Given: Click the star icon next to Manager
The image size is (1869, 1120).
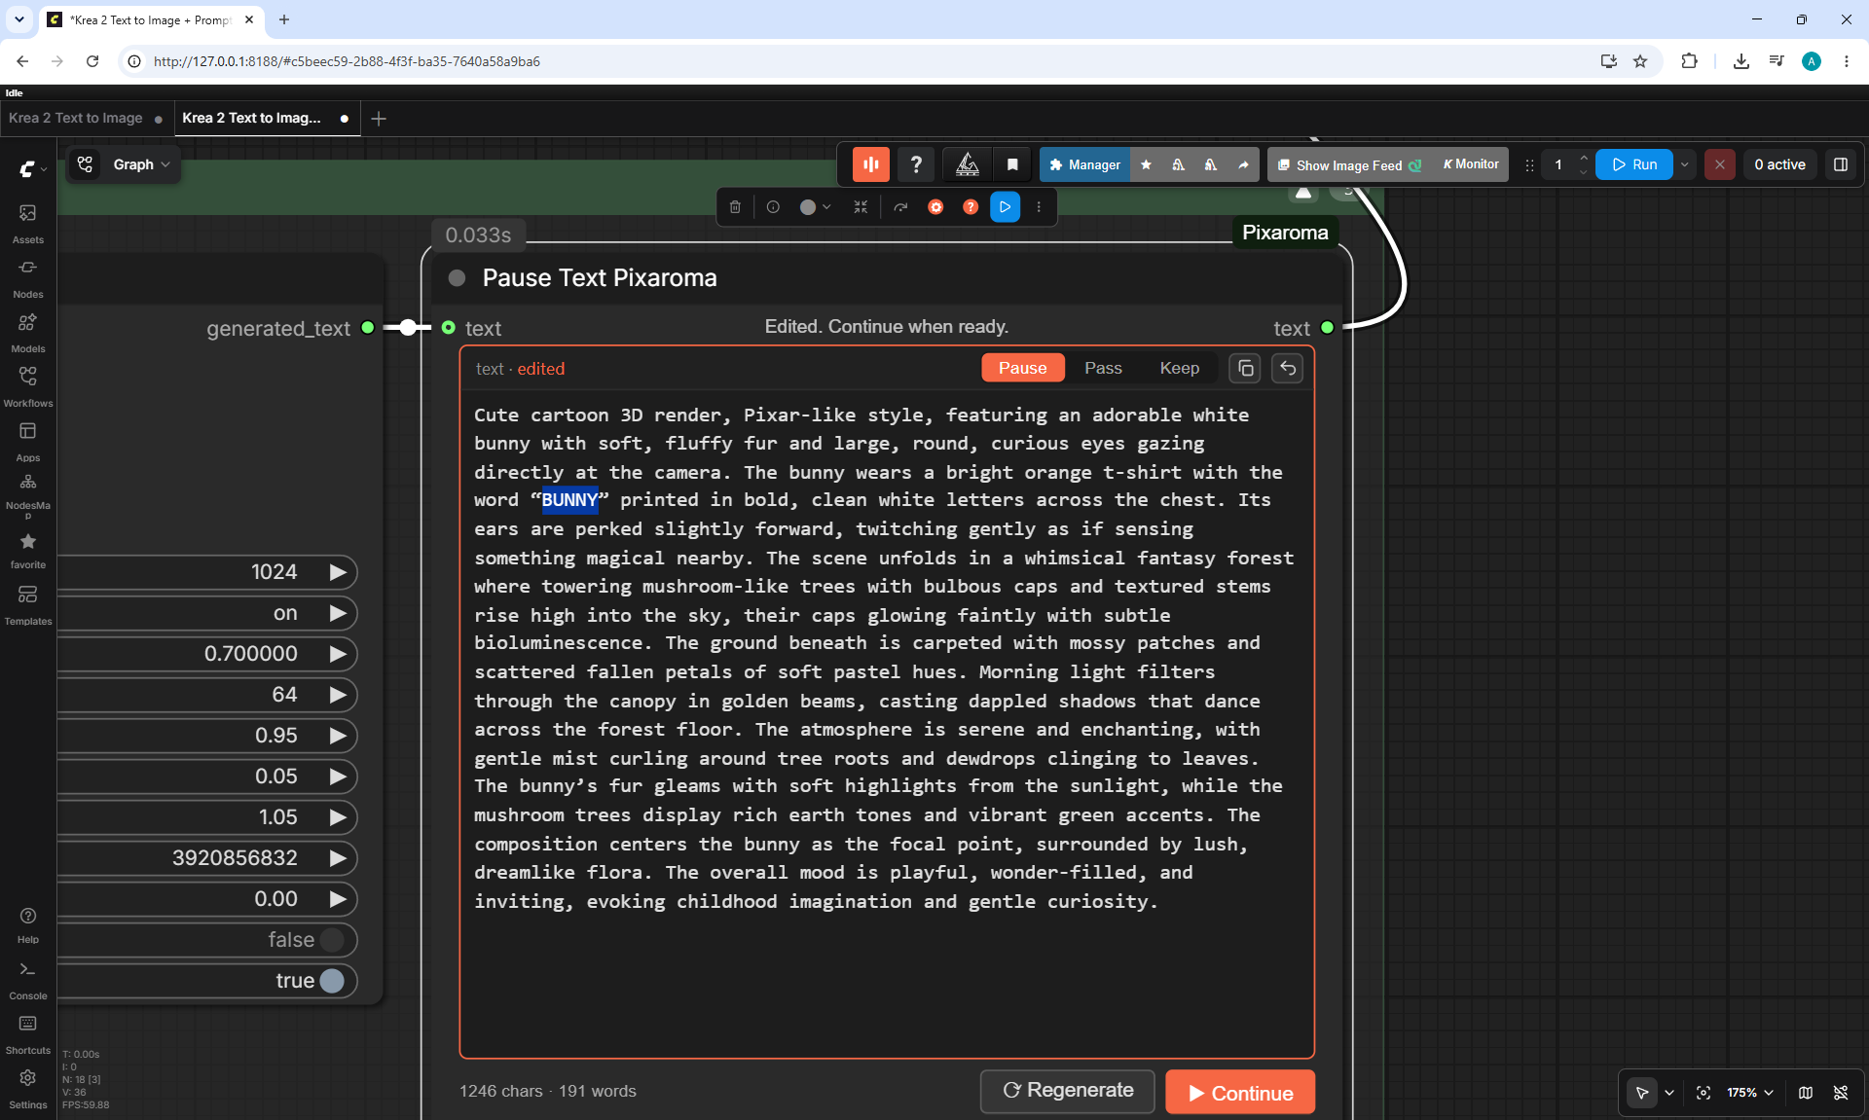Looking at the screenshot, I should (x=1146, y=164).
